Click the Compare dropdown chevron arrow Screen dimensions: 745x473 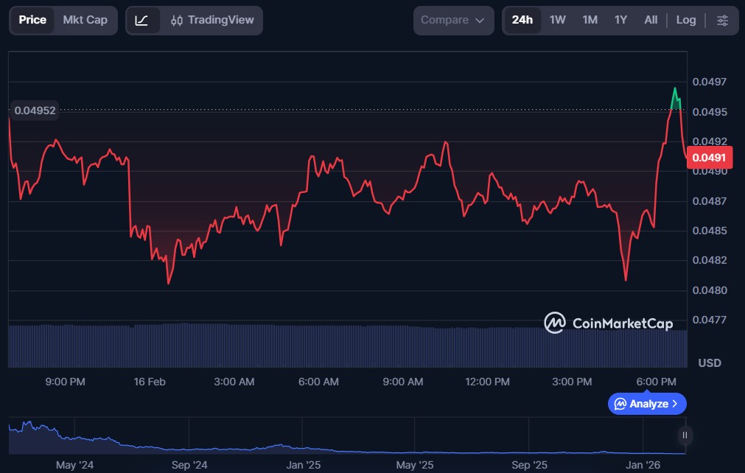coord(480,21)
